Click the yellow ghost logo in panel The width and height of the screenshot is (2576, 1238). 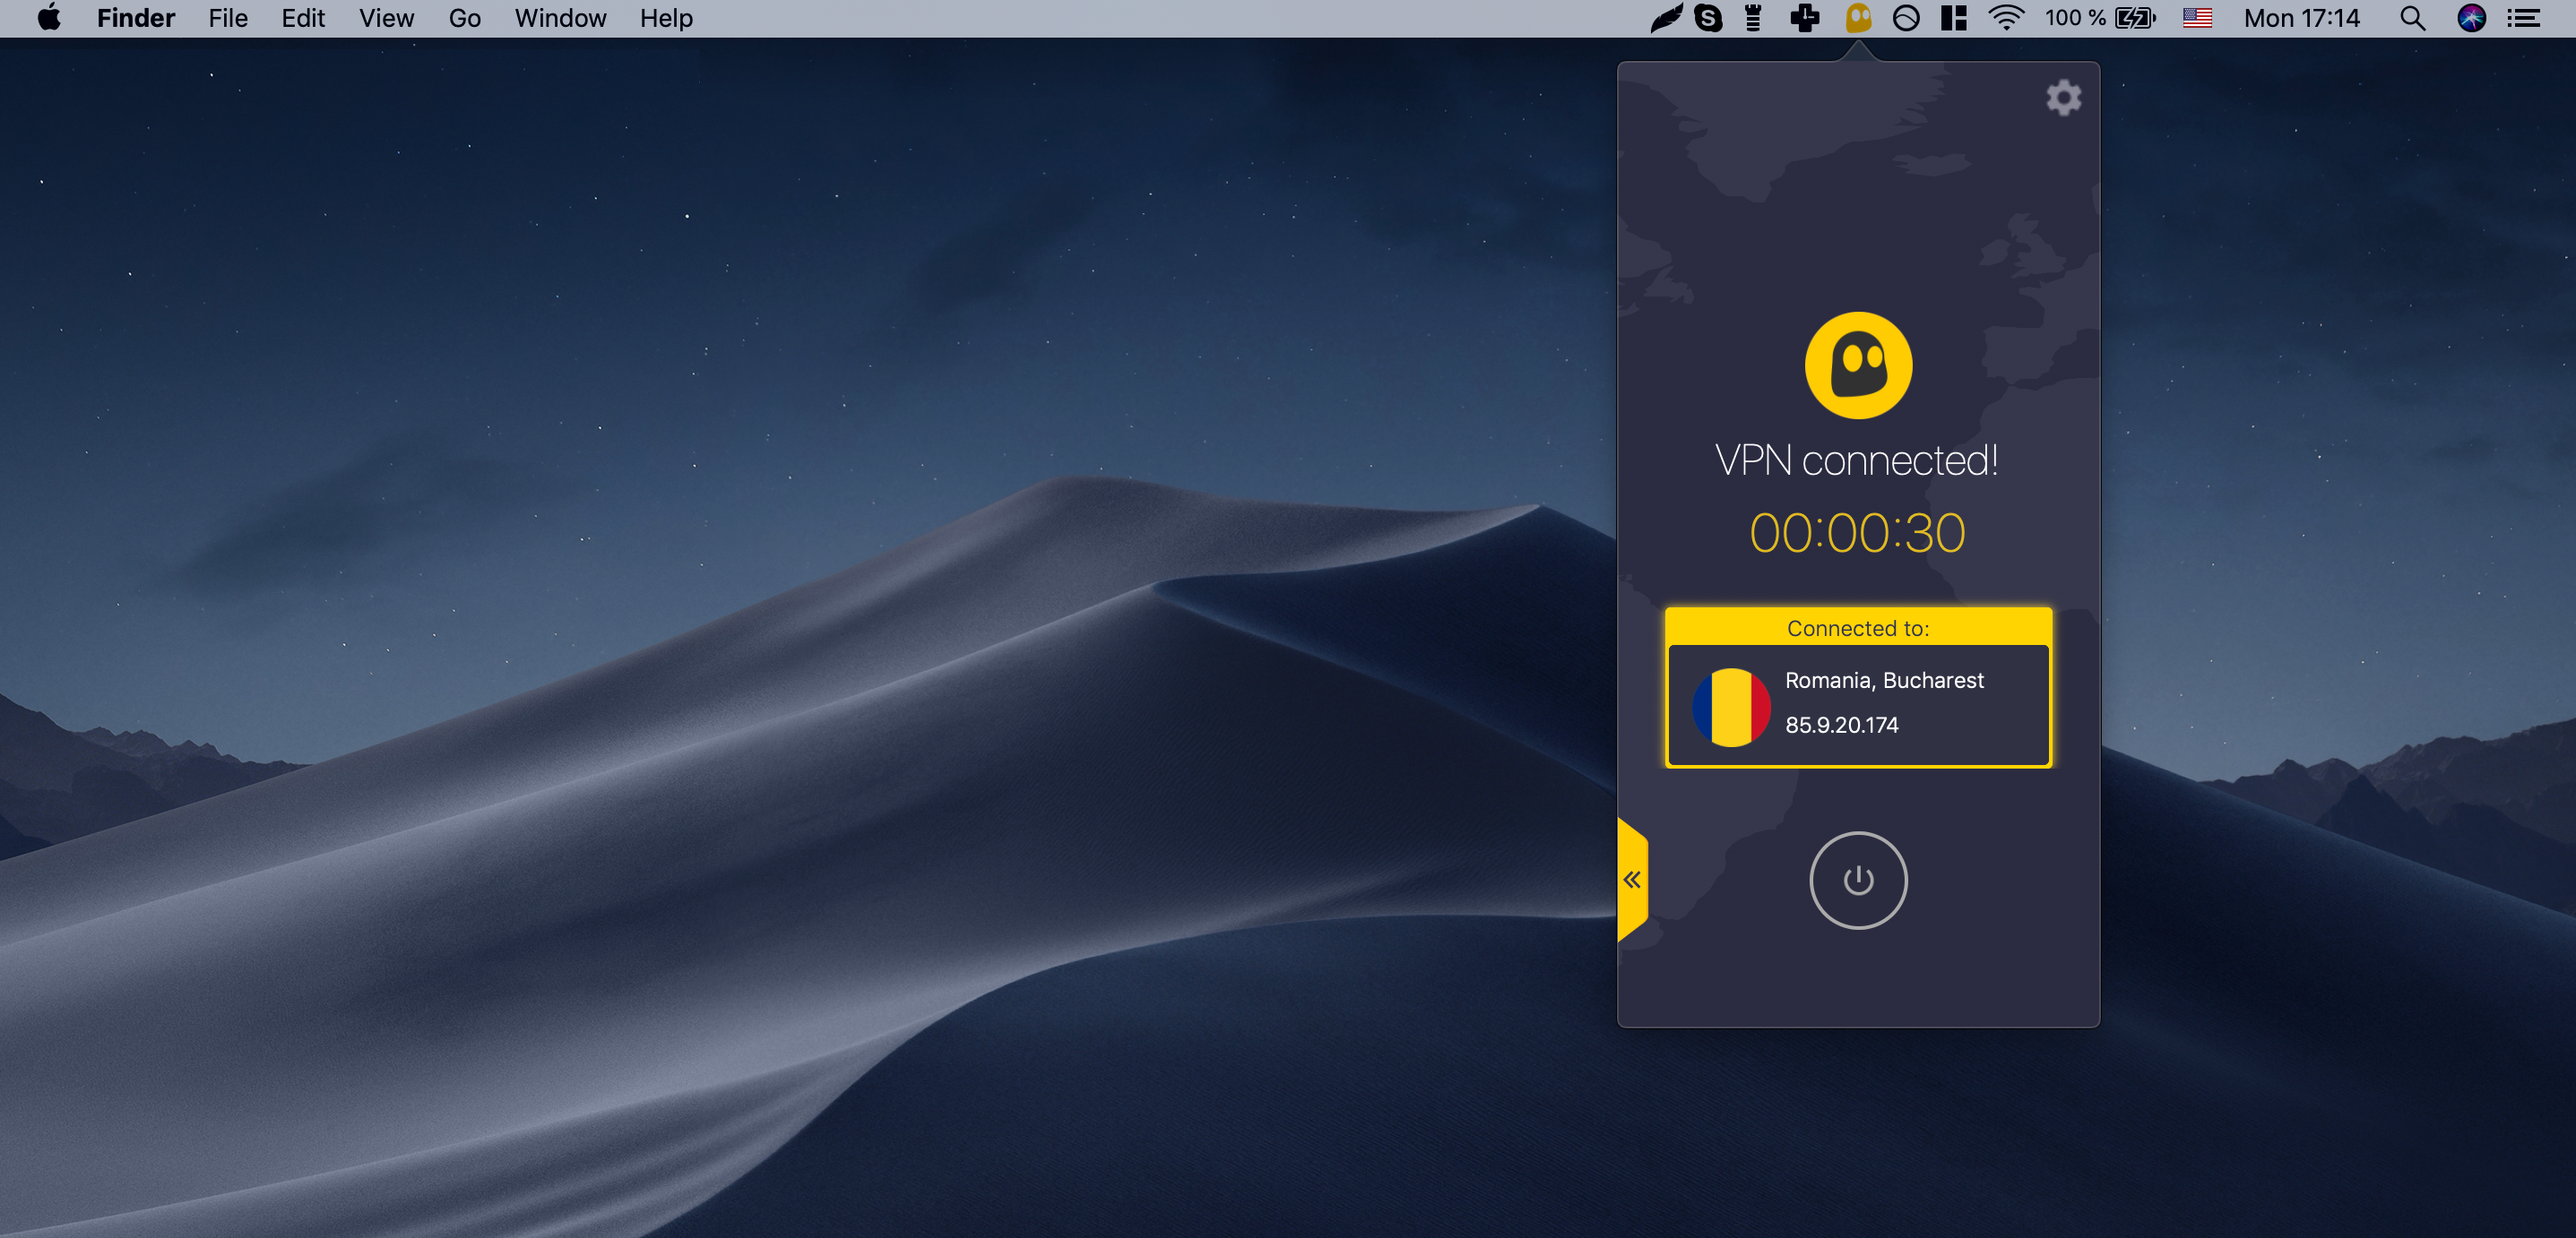[1857, 365]
